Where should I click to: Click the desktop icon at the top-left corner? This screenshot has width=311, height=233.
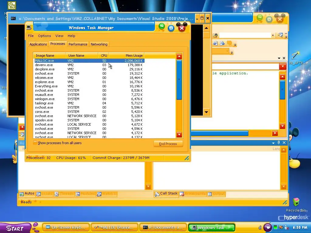(x=12, y=5)
